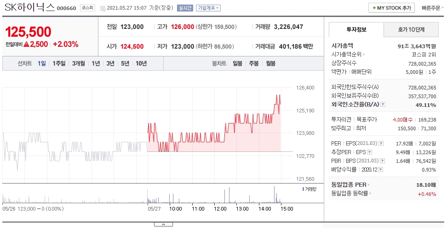Select the 5년 line chart period
Image resolution: width=447 pixels, height=228 pixels.
tap(125, 63)
